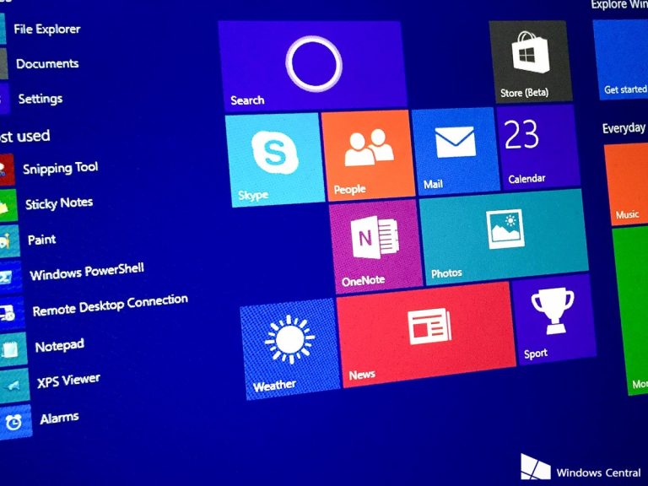Launch the Store (Beta) tile

530,61
